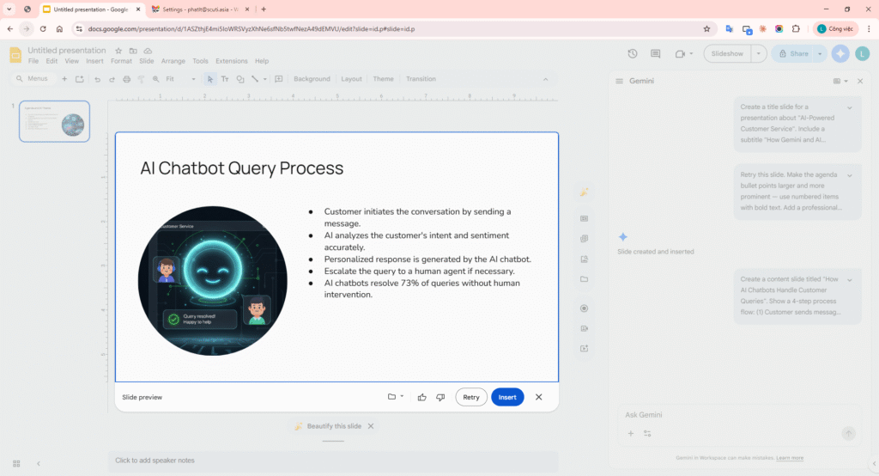
Task: Open the Fit zoom level dropdown
Action: coord(180,79)
